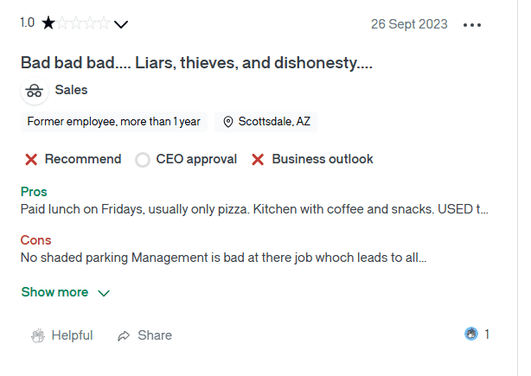This screenshot has width=531, height=376.
Task: Expand the review with Show more
Action: coord(54,292)
